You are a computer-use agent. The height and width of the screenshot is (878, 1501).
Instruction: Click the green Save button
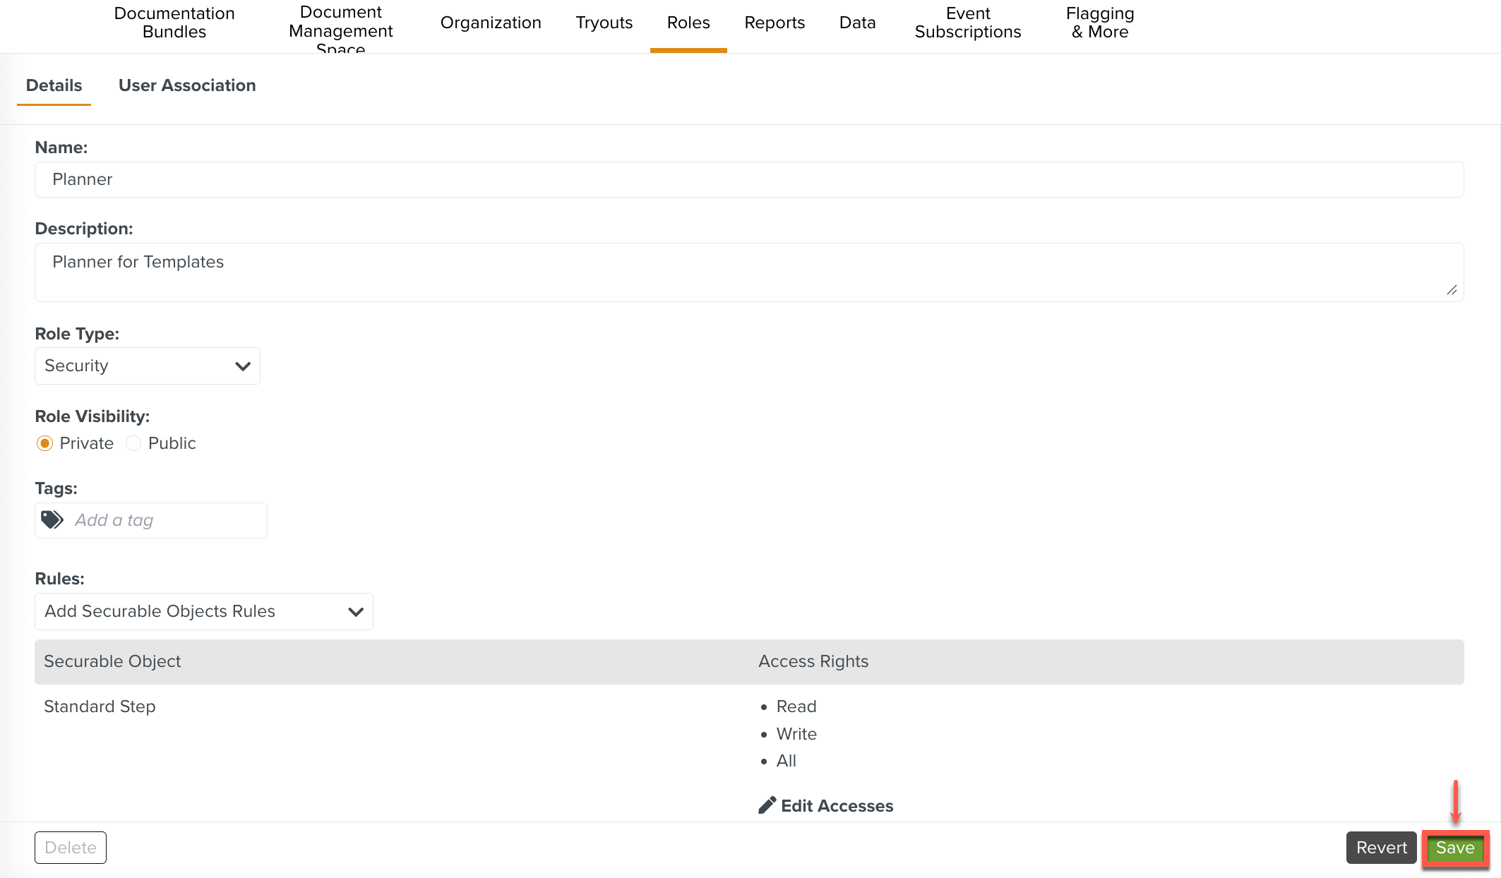point(1454,848)
